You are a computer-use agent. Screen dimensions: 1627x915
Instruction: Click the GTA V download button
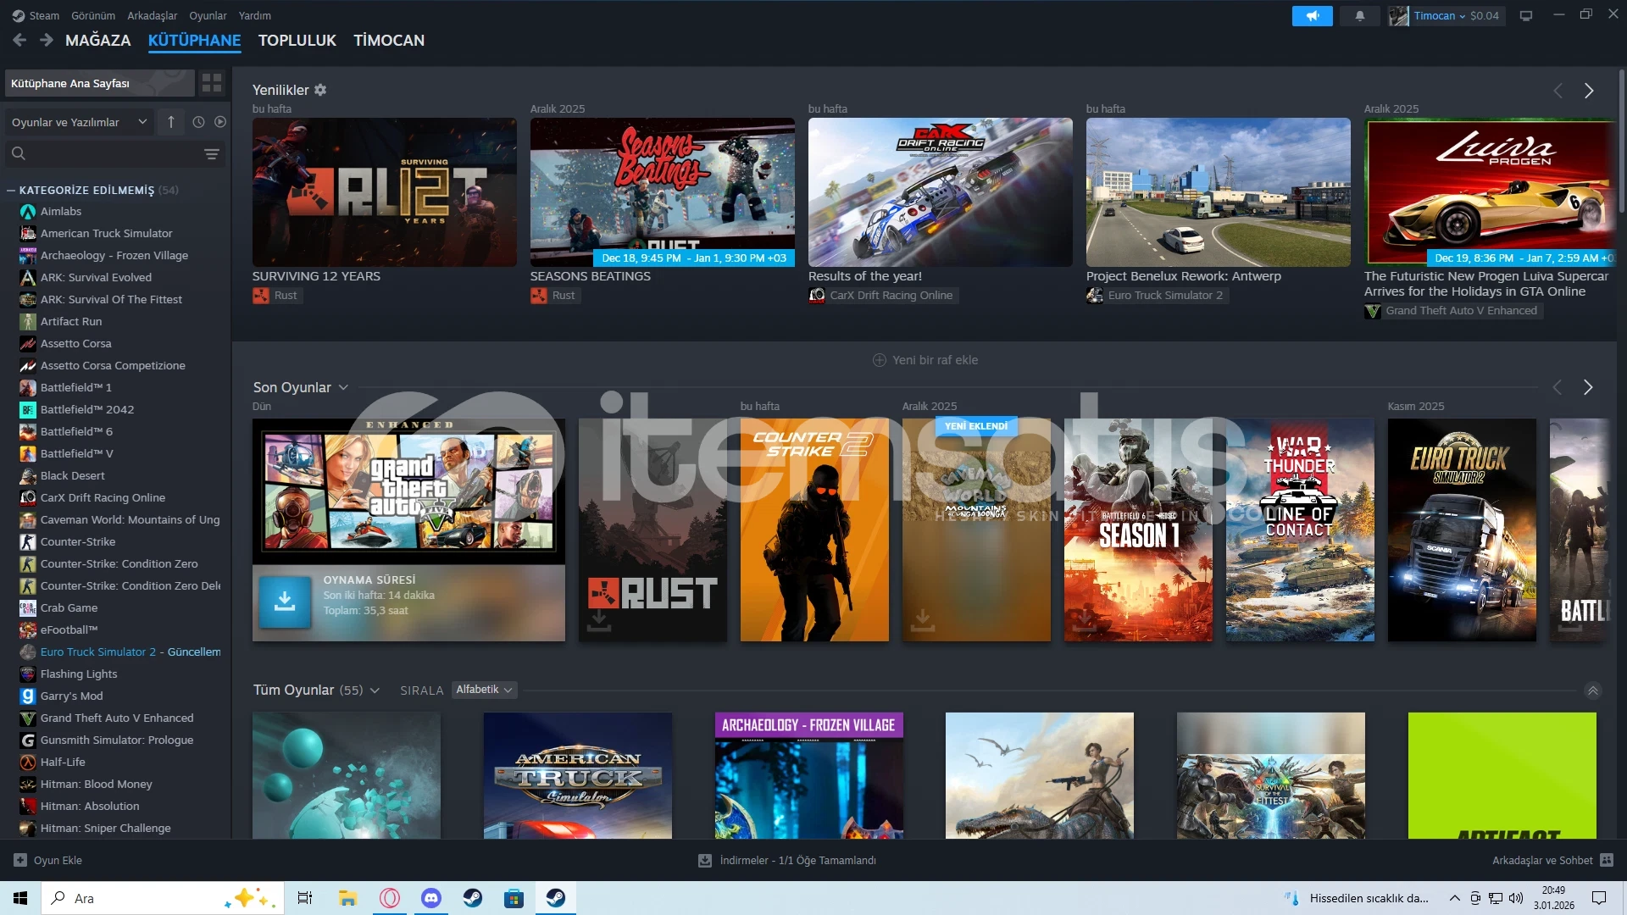pos(285,602)
